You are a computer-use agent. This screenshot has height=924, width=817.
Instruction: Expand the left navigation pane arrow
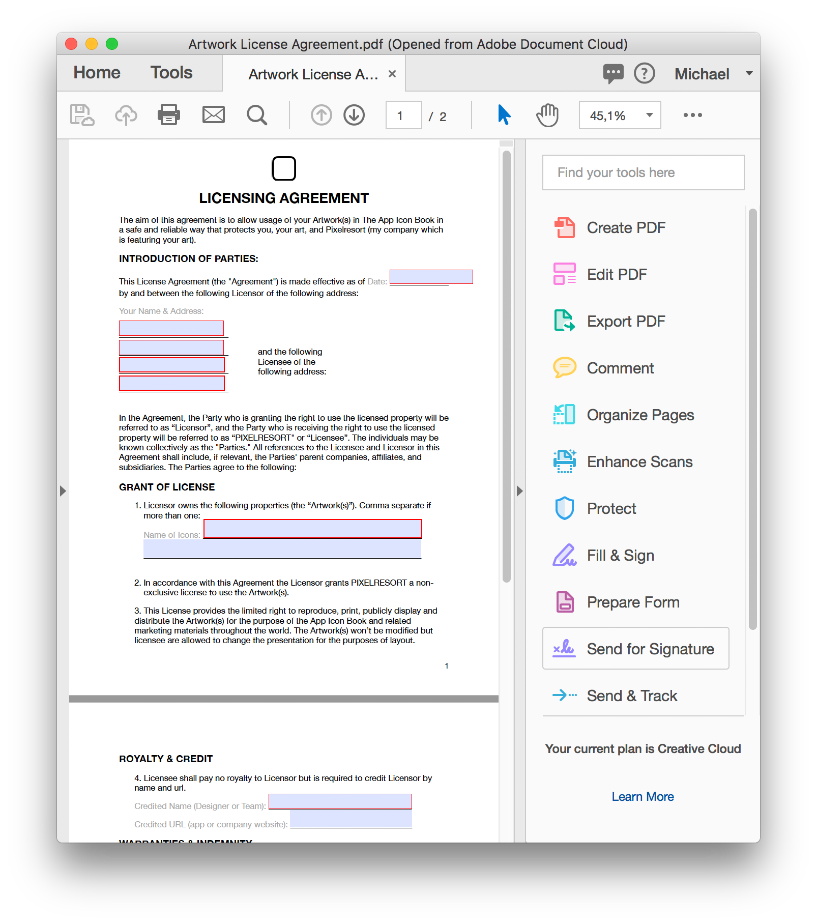click(63, 491)
